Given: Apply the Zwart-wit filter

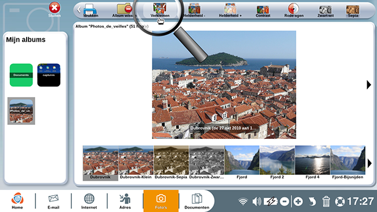Looking at the screenshot, I should pyautogui.click(x=325, y=10).
